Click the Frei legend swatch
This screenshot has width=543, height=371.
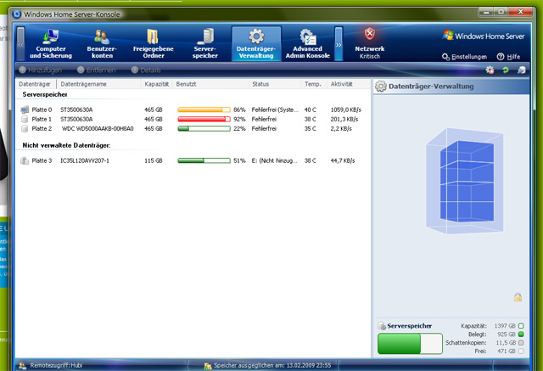click(521, 351)
